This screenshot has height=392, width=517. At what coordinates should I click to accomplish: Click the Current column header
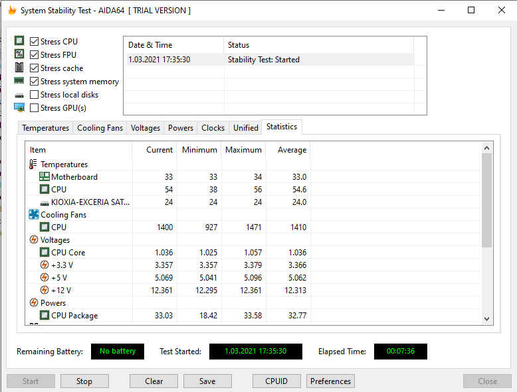[154, 150]
